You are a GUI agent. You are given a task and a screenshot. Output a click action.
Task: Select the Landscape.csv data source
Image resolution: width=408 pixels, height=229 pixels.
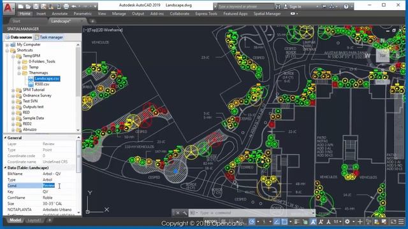point(47,78)
